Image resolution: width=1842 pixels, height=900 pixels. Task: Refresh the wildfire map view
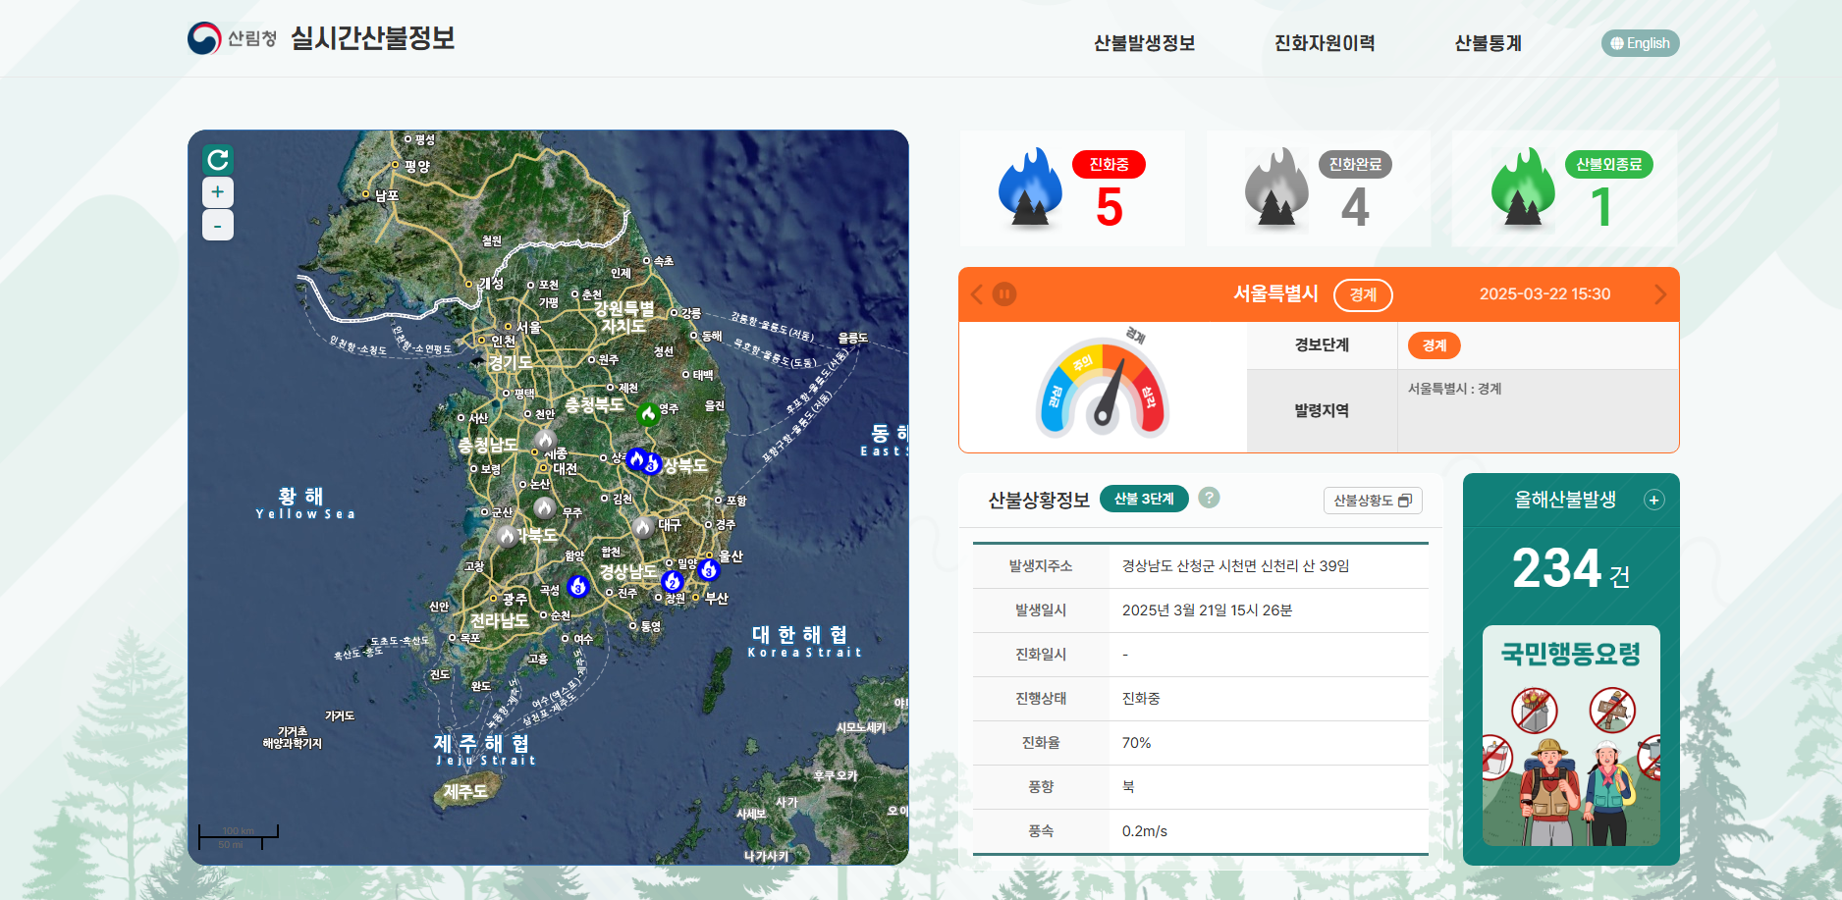(x=218, y=159)
